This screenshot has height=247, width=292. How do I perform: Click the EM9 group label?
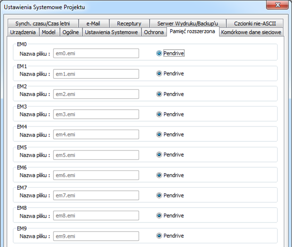click(22, 228)
